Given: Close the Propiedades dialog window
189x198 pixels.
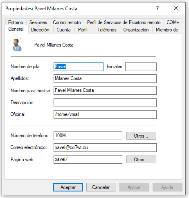Looking at the screenshot, I should (176, 8).
